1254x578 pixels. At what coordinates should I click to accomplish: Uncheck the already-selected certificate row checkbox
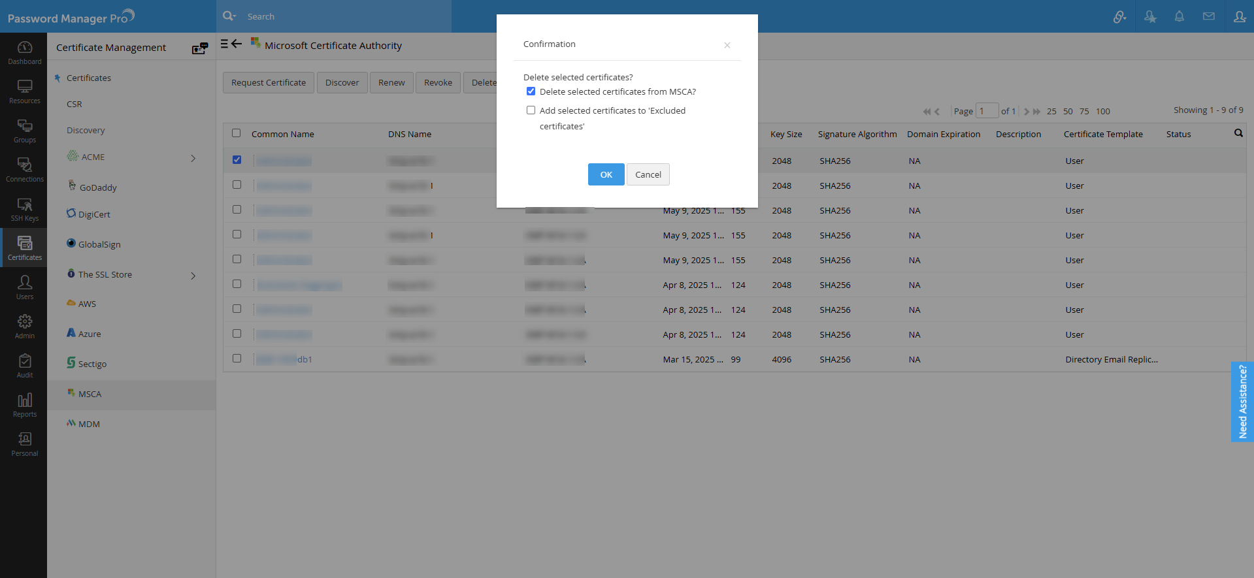(237, 160)
